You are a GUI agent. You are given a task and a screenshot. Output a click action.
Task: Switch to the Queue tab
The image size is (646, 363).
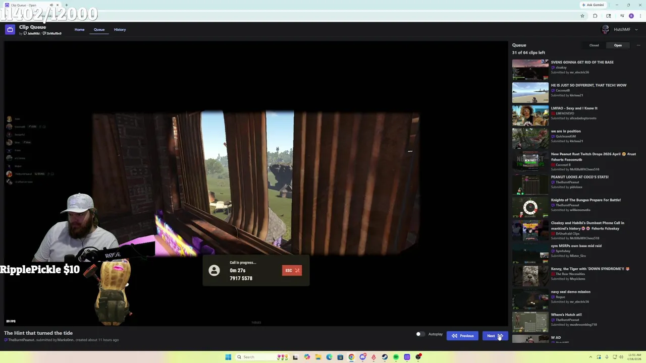(99, 30)
